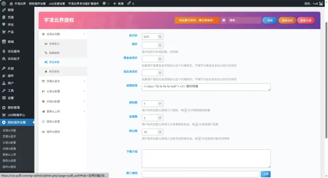Go to 授权&变更 in WordPress sidebar submenu

[9, 161]
